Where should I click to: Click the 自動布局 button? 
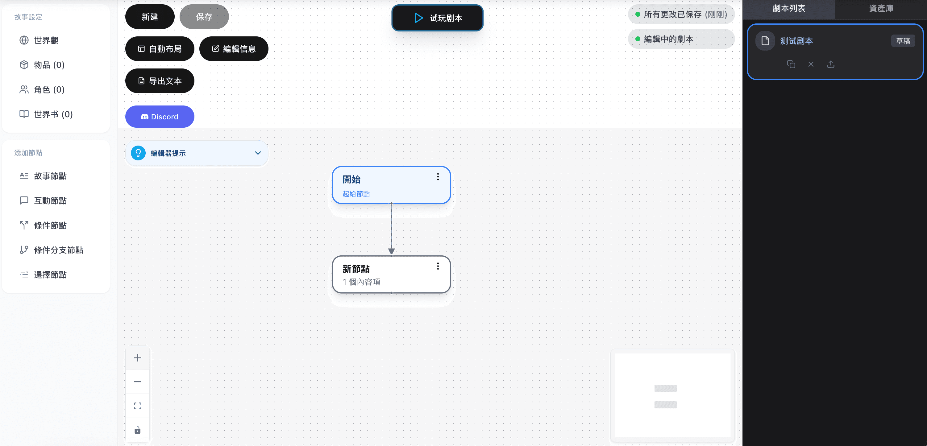[x=160, y=48]
